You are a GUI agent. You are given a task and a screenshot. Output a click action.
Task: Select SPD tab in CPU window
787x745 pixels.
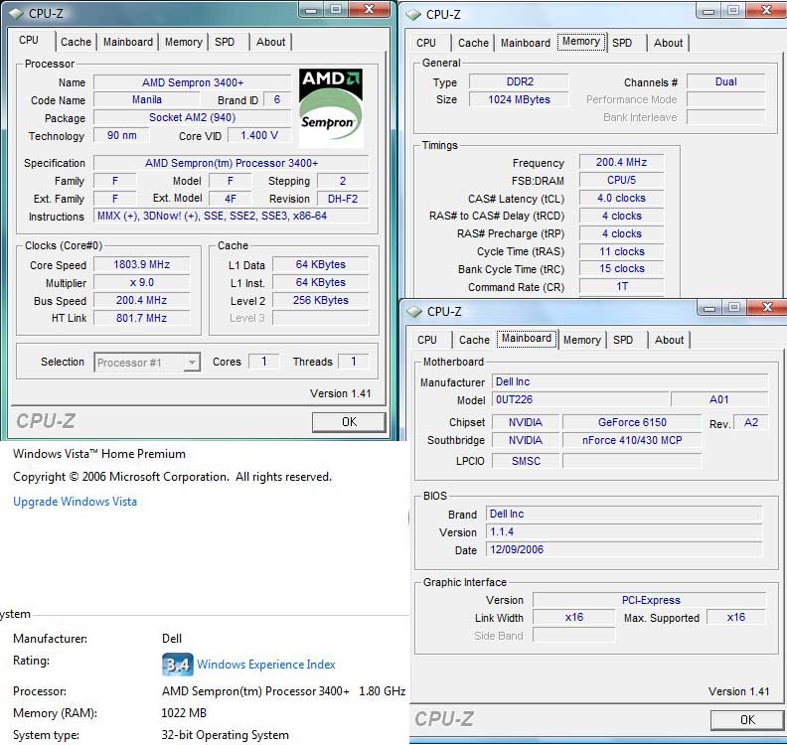(x=225, y=42)
